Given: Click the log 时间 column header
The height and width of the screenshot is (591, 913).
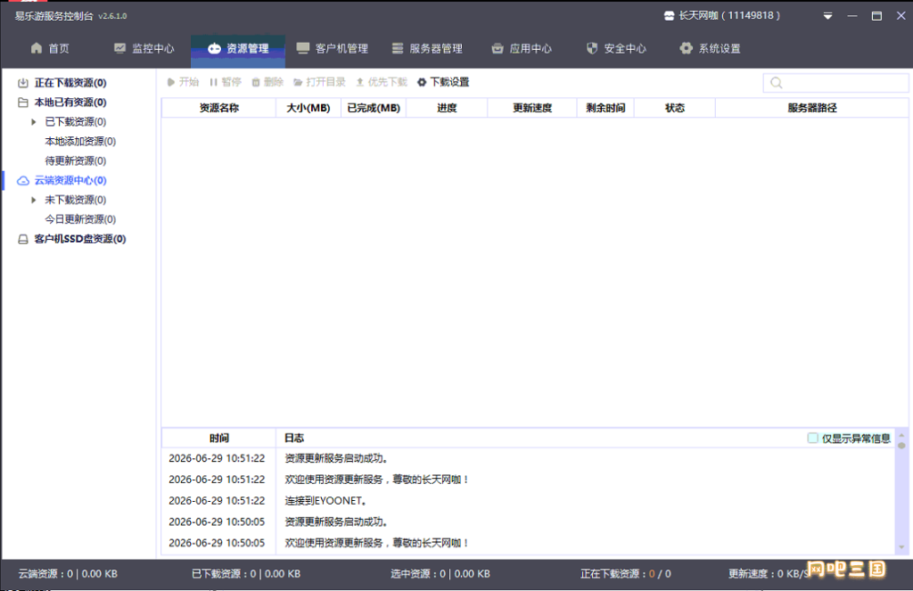Looking at the screenshot, I should [x=219, y=438].
